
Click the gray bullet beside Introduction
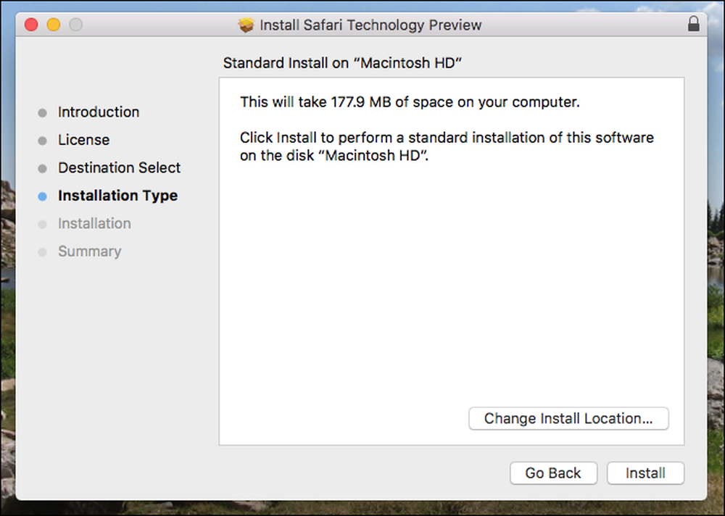(42, 113)
